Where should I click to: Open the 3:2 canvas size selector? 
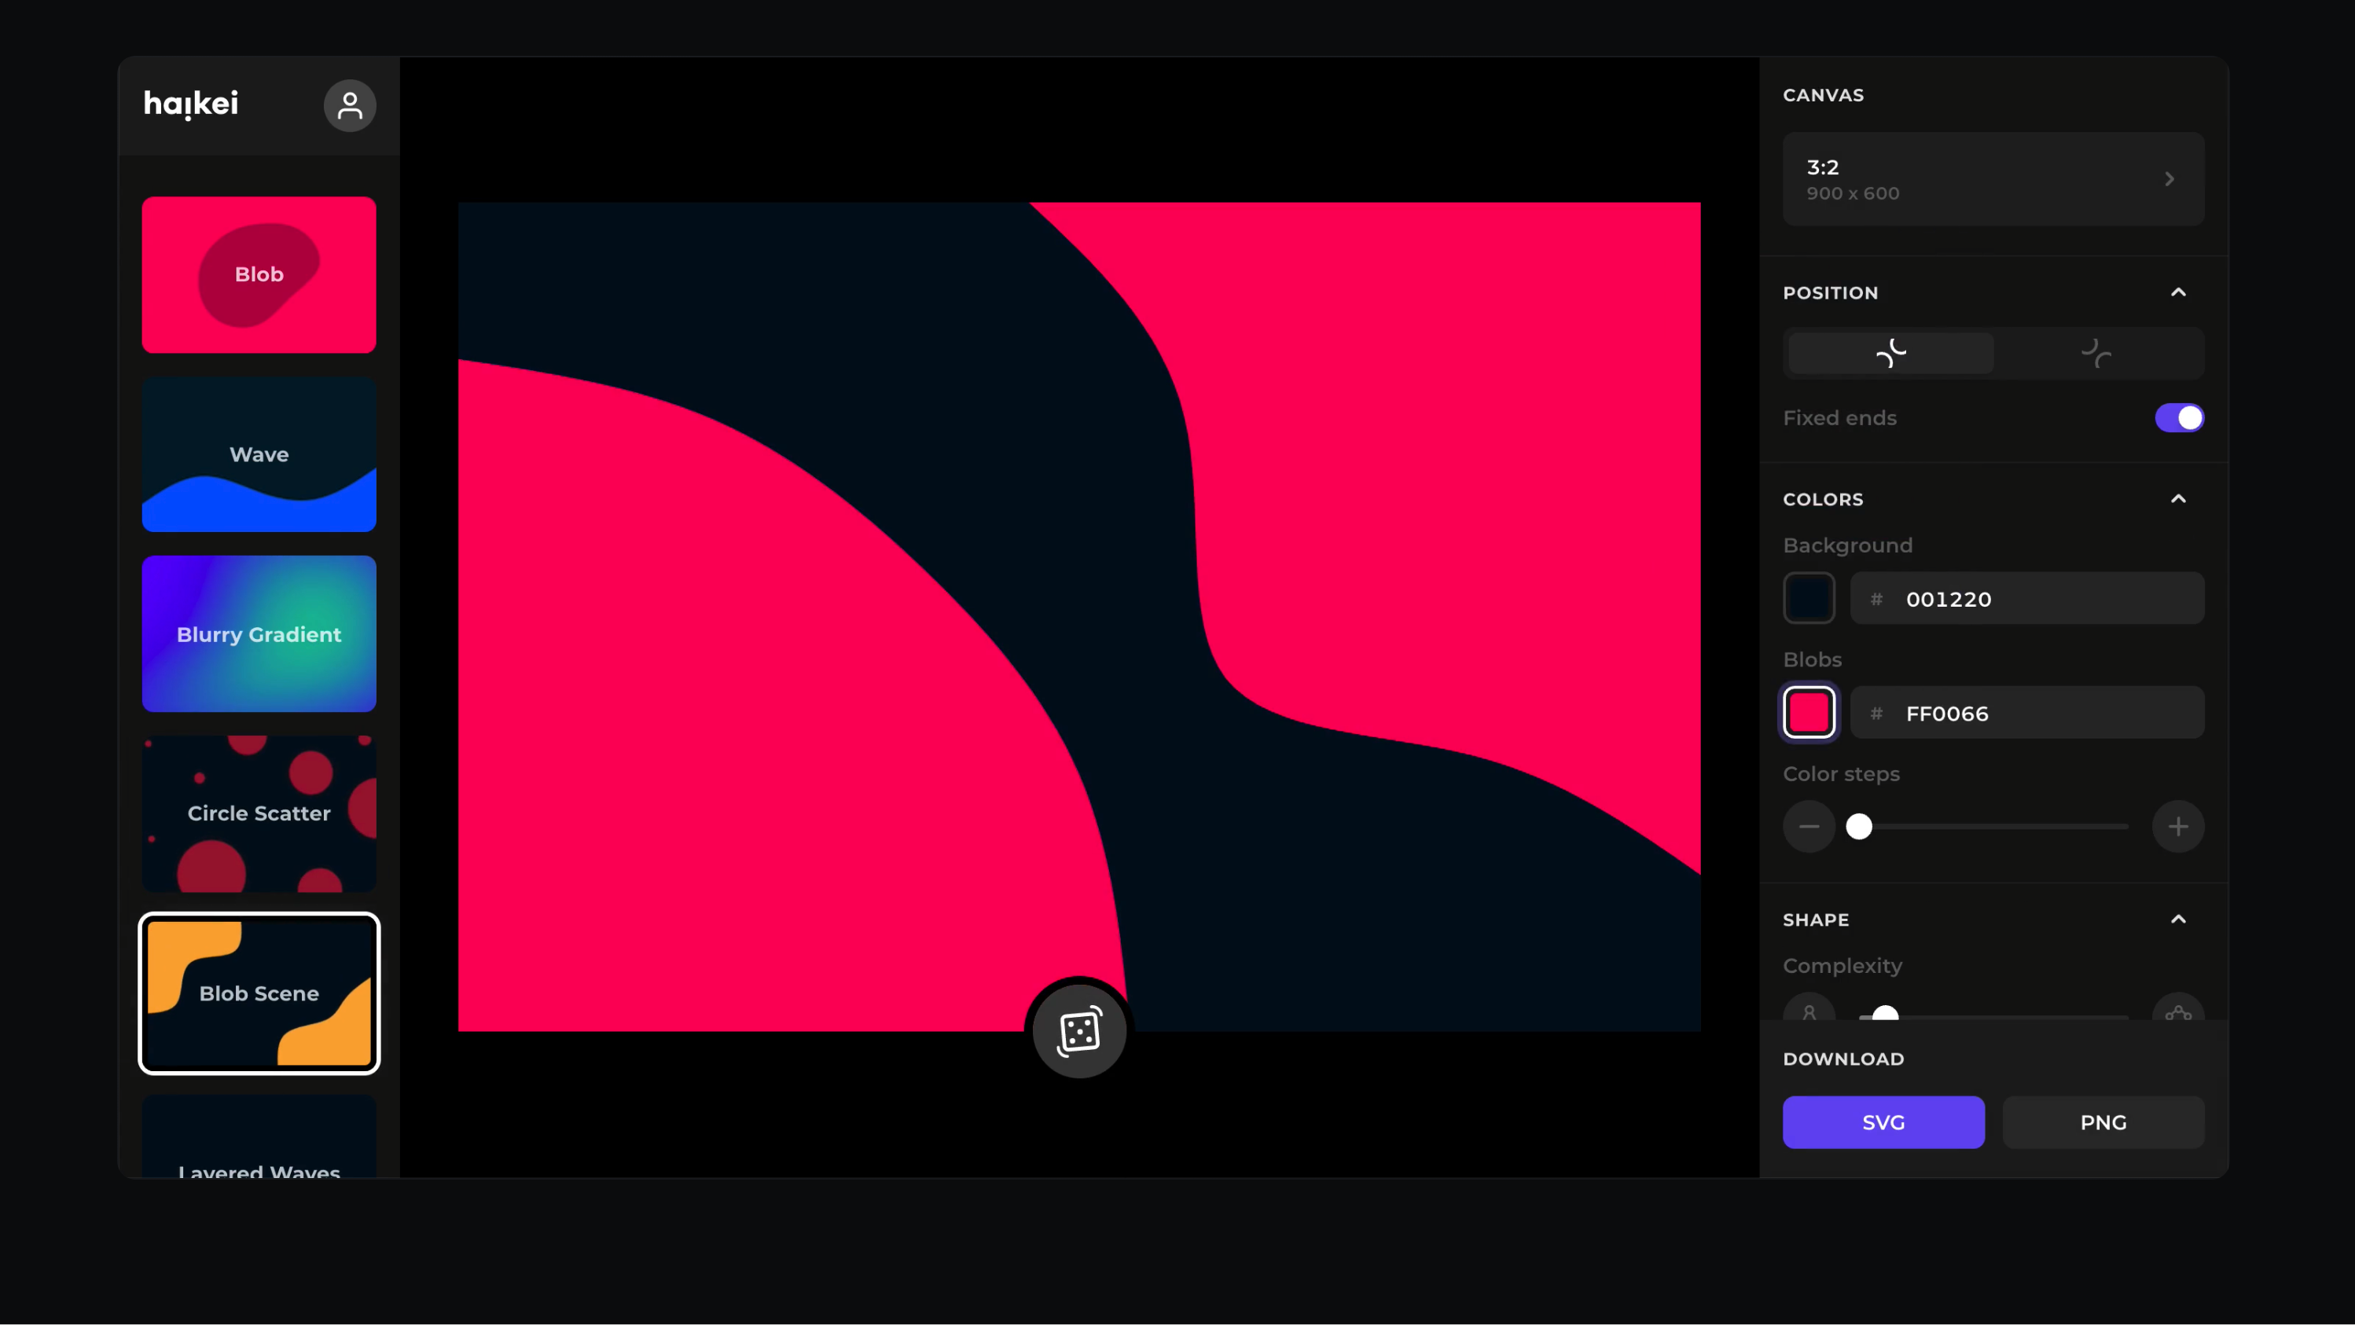tap(1993, 179)
